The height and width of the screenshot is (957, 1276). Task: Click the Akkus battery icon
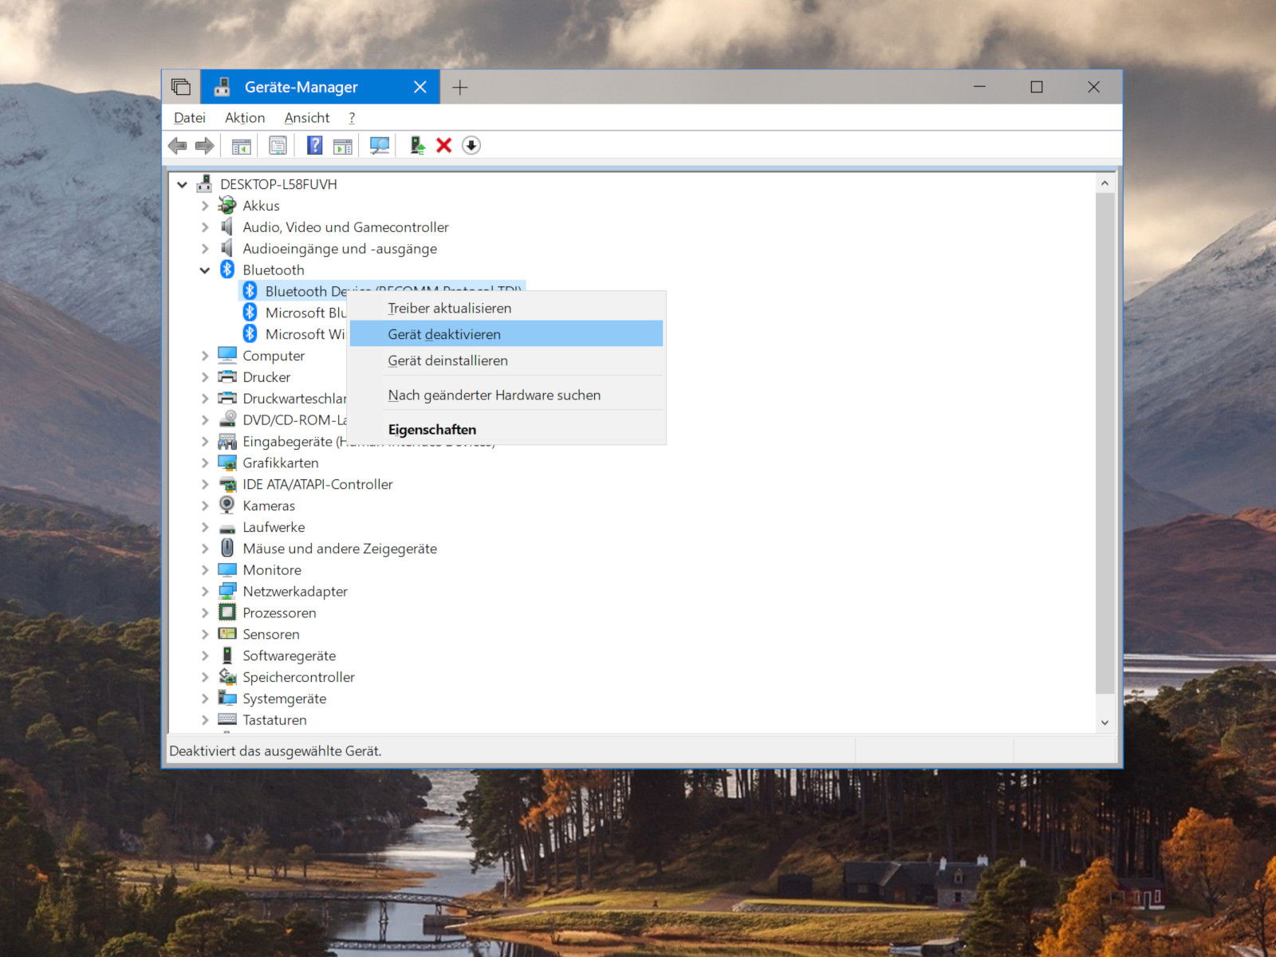(227, 206)
